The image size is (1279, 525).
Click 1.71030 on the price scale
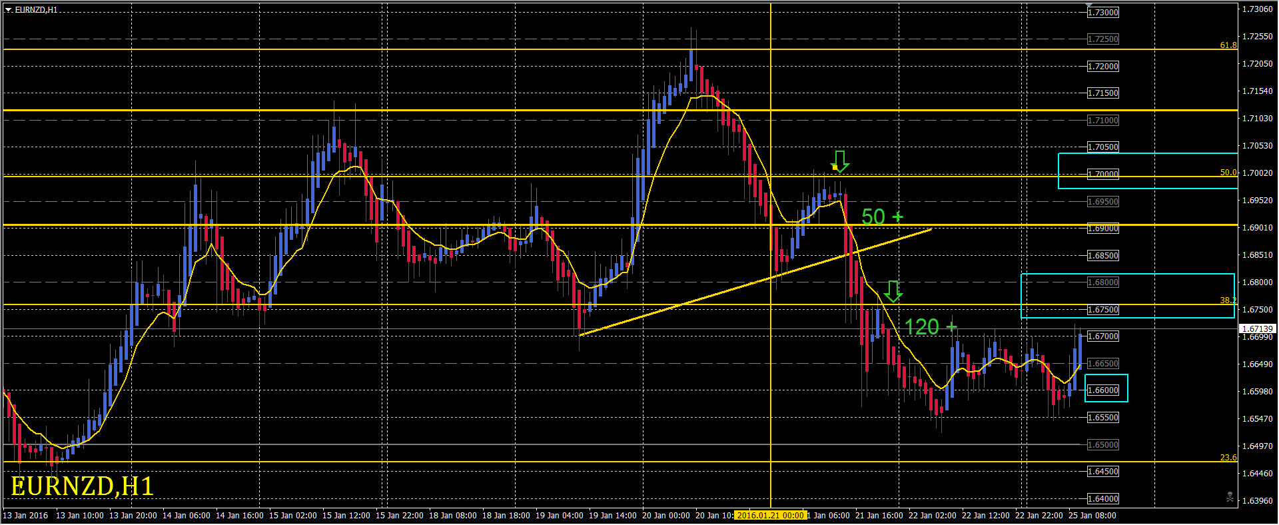pos(1258,119)
